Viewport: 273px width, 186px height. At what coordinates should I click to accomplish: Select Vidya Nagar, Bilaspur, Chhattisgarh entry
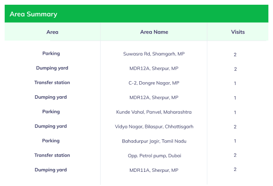click(x=154, y=127)
